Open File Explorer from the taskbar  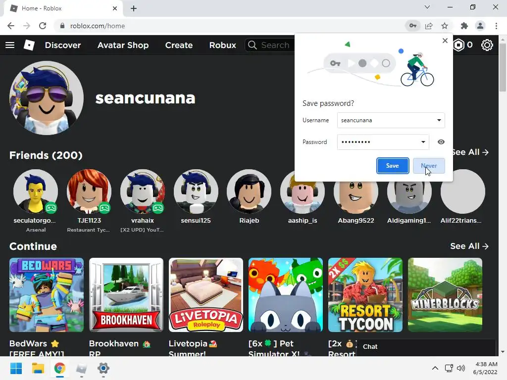coord(38,368)
